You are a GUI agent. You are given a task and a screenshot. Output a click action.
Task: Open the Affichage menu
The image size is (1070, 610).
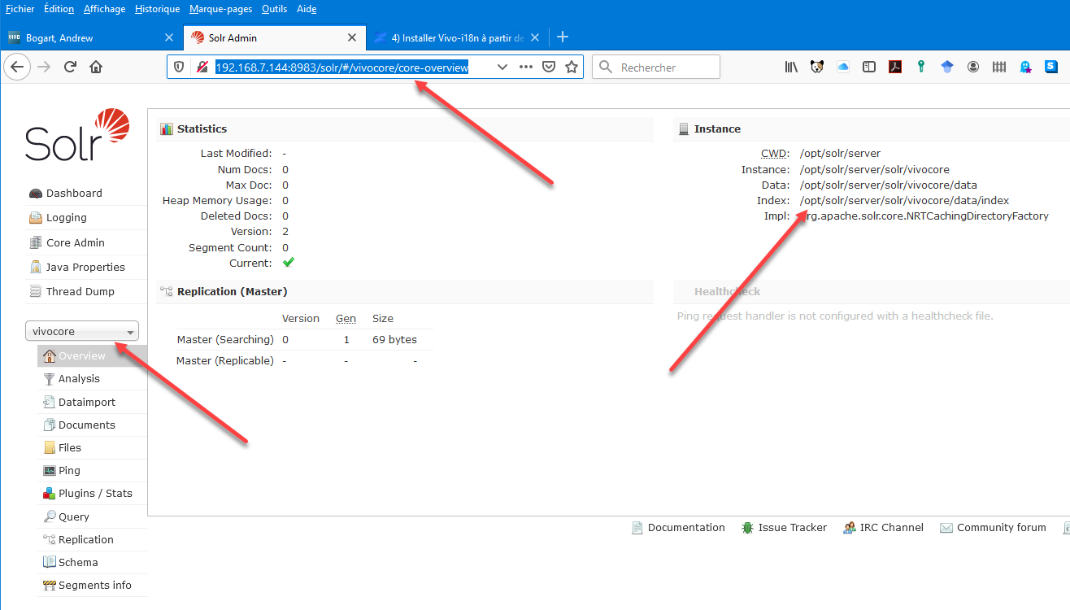click(104, 9)
